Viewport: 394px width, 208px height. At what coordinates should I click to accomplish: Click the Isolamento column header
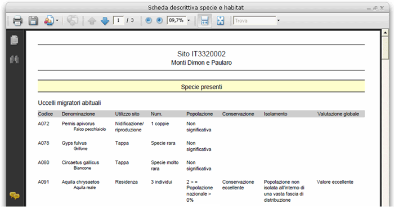[x=275, y=114]
